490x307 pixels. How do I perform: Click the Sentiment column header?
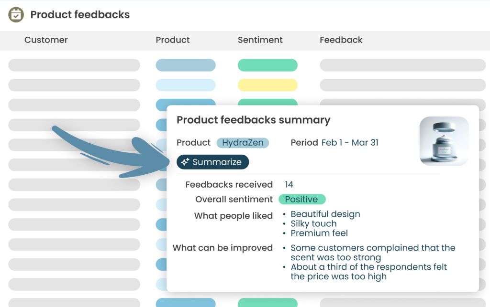[x=260, y=40]
